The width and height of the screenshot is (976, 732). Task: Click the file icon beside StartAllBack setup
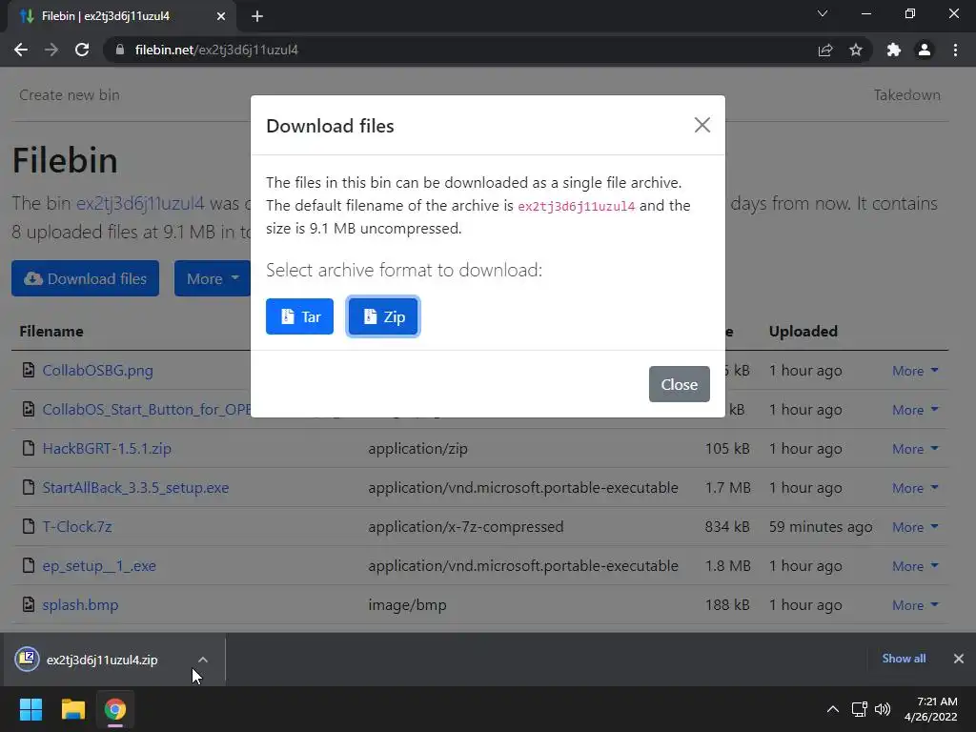click(x=28, y=487)
